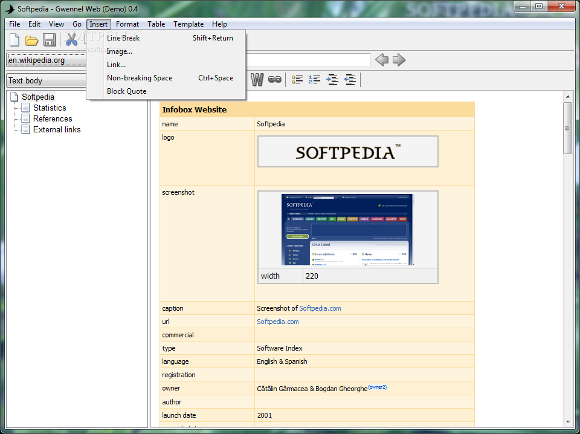Close the open Insert menu
The image size is (580, 434).
98,24
